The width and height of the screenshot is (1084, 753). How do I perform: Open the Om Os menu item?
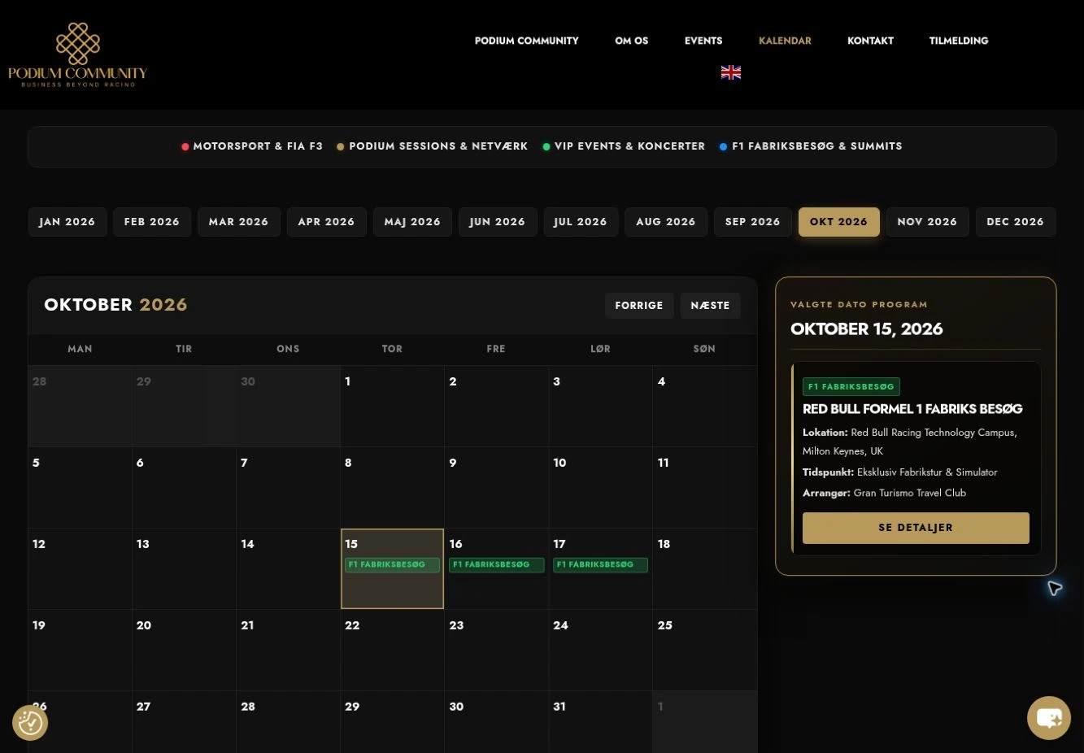click(632, 41)
